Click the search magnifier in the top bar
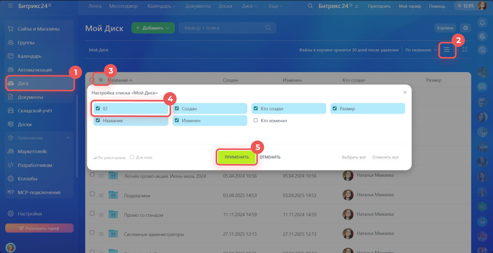This screenshot has height=253, width=493. click(x=310, y=6)
